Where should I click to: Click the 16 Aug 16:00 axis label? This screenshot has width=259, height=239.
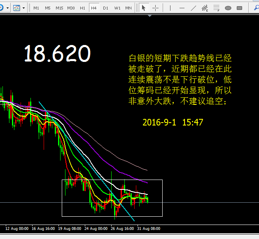(x=43, y=229)
